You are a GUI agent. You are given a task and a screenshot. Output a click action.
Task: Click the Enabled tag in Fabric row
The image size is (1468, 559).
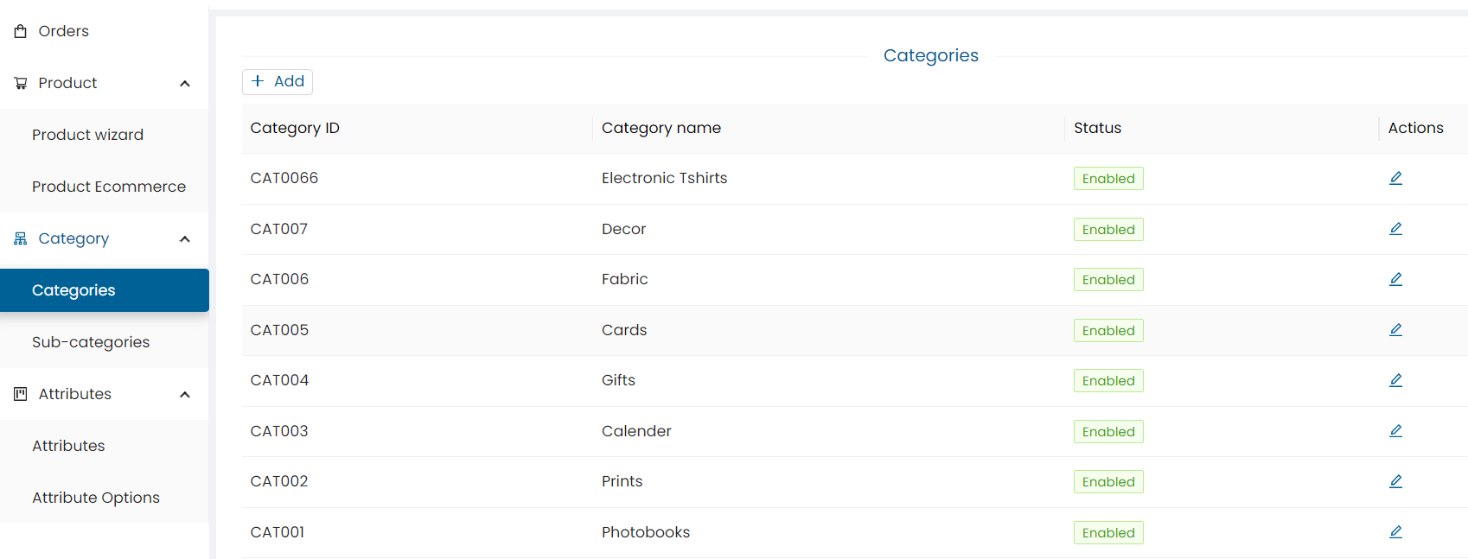[x=1108, y=280]
